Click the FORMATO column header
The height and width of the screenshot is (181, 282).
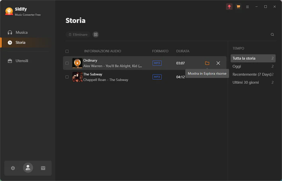tap(160, 51)
